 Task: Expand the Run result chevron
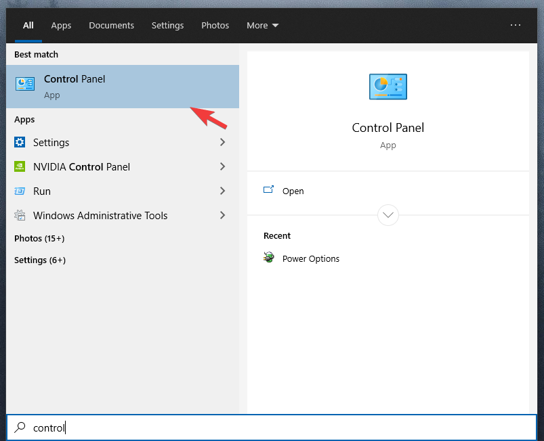222,191
